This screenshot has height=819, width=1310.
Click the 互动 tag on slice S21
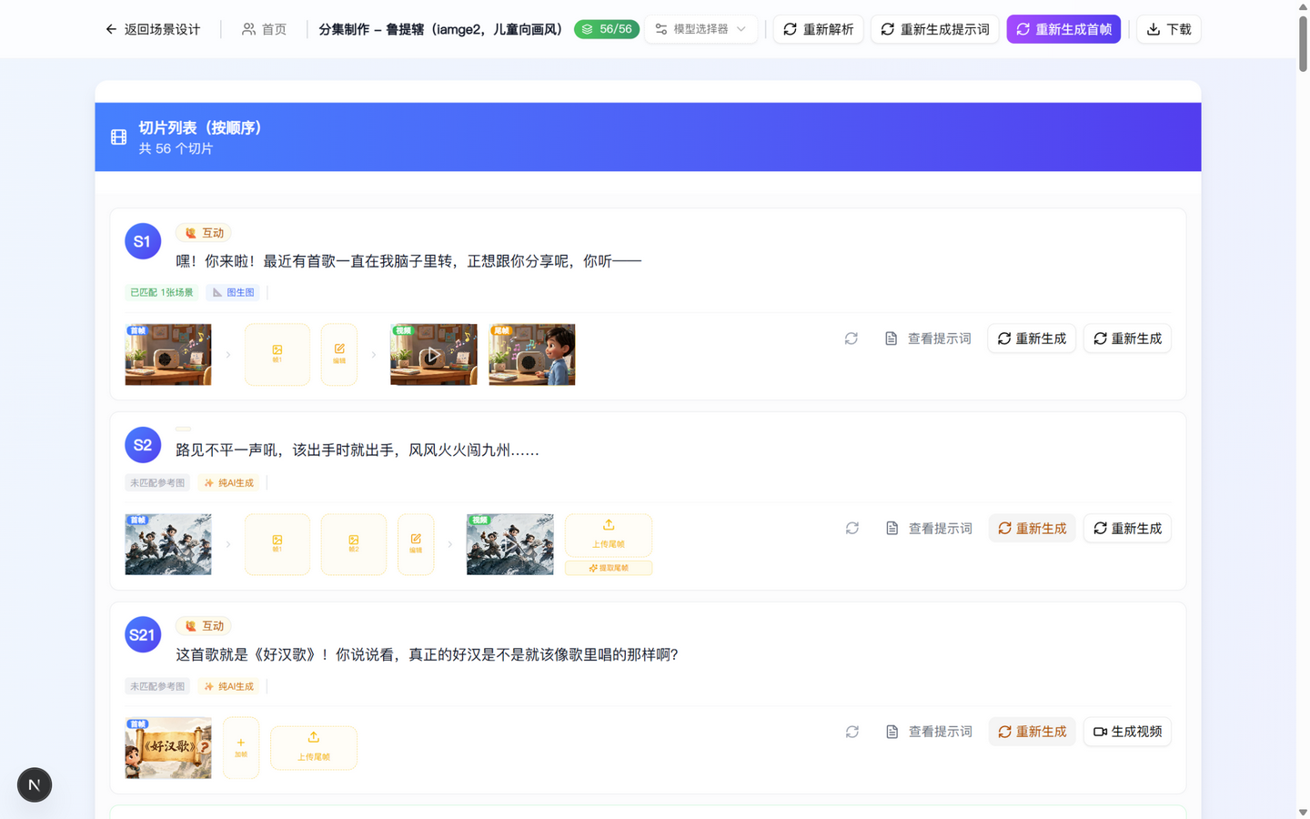point(204,626)
